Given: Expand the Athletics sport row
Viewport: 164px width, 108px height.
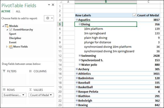Looking at the screenshot, I should coord(77,74).
